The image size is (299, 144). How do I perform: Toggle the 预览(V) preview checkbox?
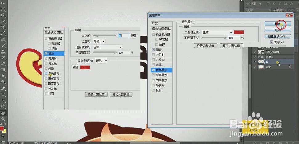pos(271,42)
